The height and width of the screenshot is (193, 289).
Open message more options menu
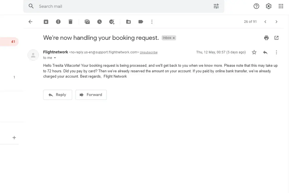point(276,52)
